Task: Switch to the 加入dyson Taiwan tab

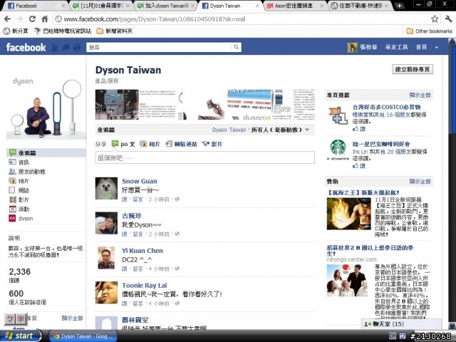Action: tap(165, 6)
